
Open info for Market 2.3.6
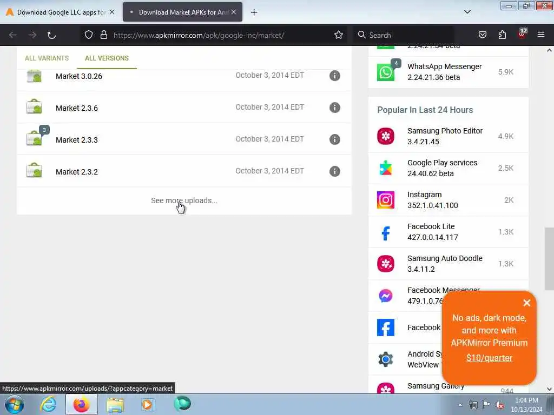334,108
